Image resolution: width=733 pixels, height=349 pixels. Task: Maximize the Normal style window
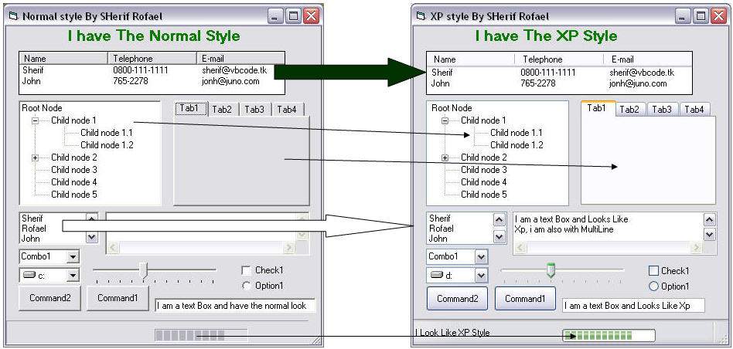(293, 15)
